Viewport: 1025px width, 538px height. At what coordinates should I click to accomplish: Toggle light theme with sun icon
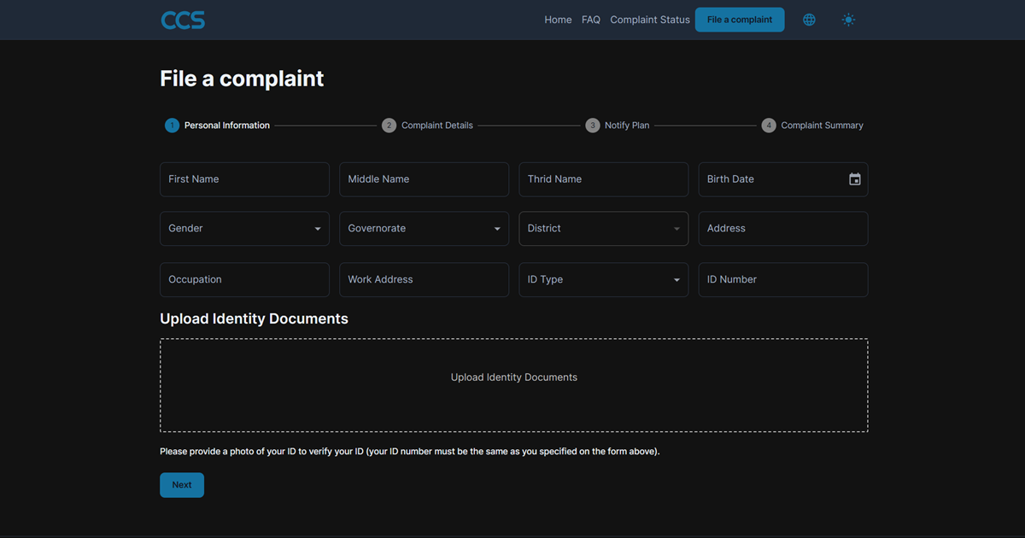click(x=848, y=20)
